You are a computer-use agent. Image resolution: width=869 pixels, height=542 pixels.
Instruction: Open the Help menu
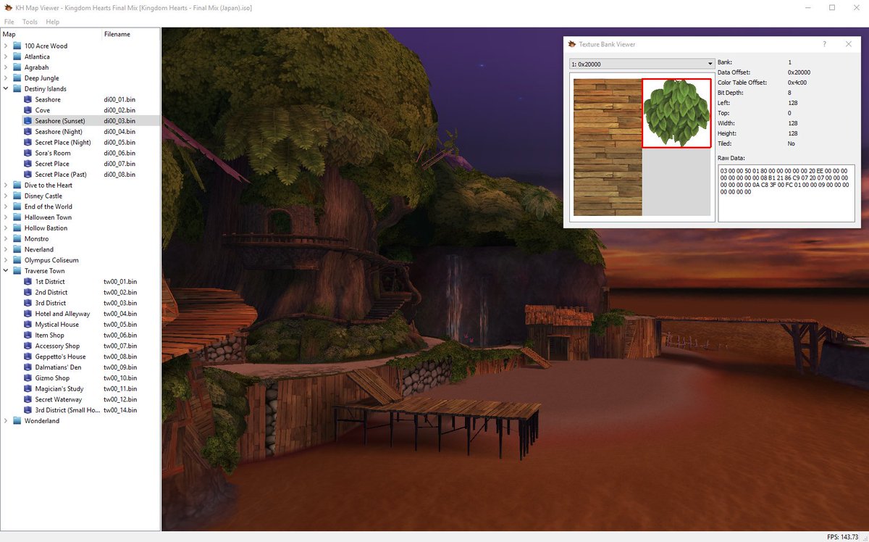53,22
